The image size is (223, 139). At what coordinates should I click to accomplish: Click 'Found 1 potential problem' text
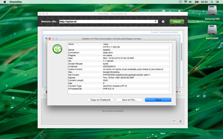point(165,32)
